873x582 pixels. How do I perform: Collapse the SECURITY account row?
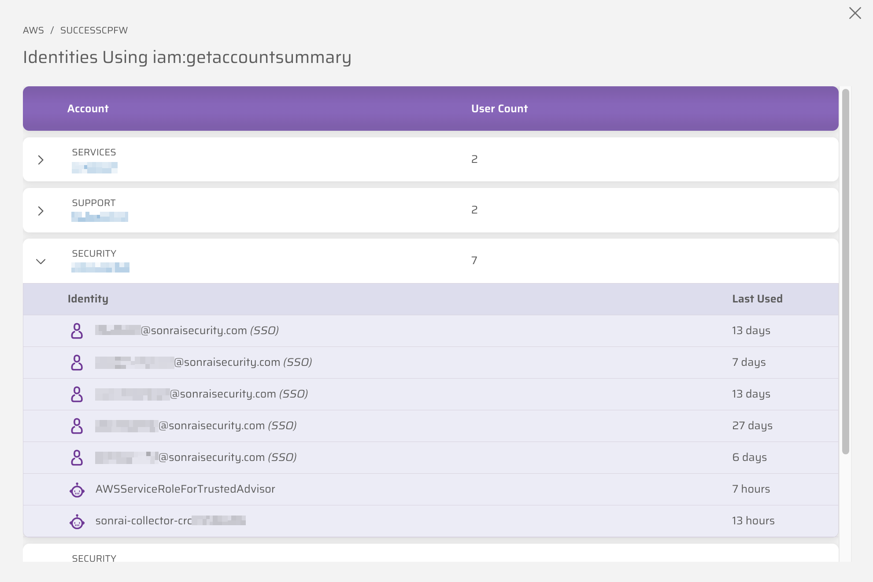[41, 262]
